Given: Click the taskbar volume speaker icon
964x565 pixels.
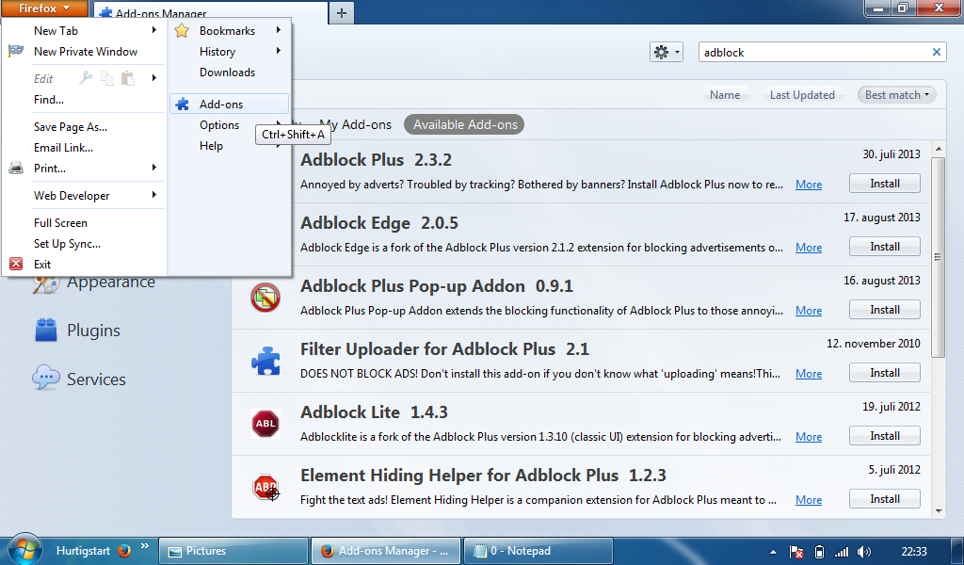Looking at the screenshot, I should [x=864, y=552].
